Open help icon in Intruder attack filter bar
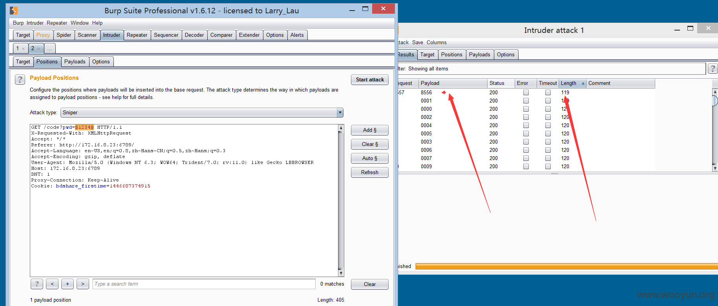The width and height of the screenshot is (718, 306). [x=713, y=69]
